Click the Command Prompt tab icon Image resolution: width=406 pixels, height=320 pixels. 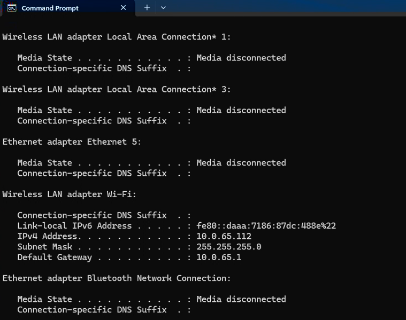coord(12,8)
